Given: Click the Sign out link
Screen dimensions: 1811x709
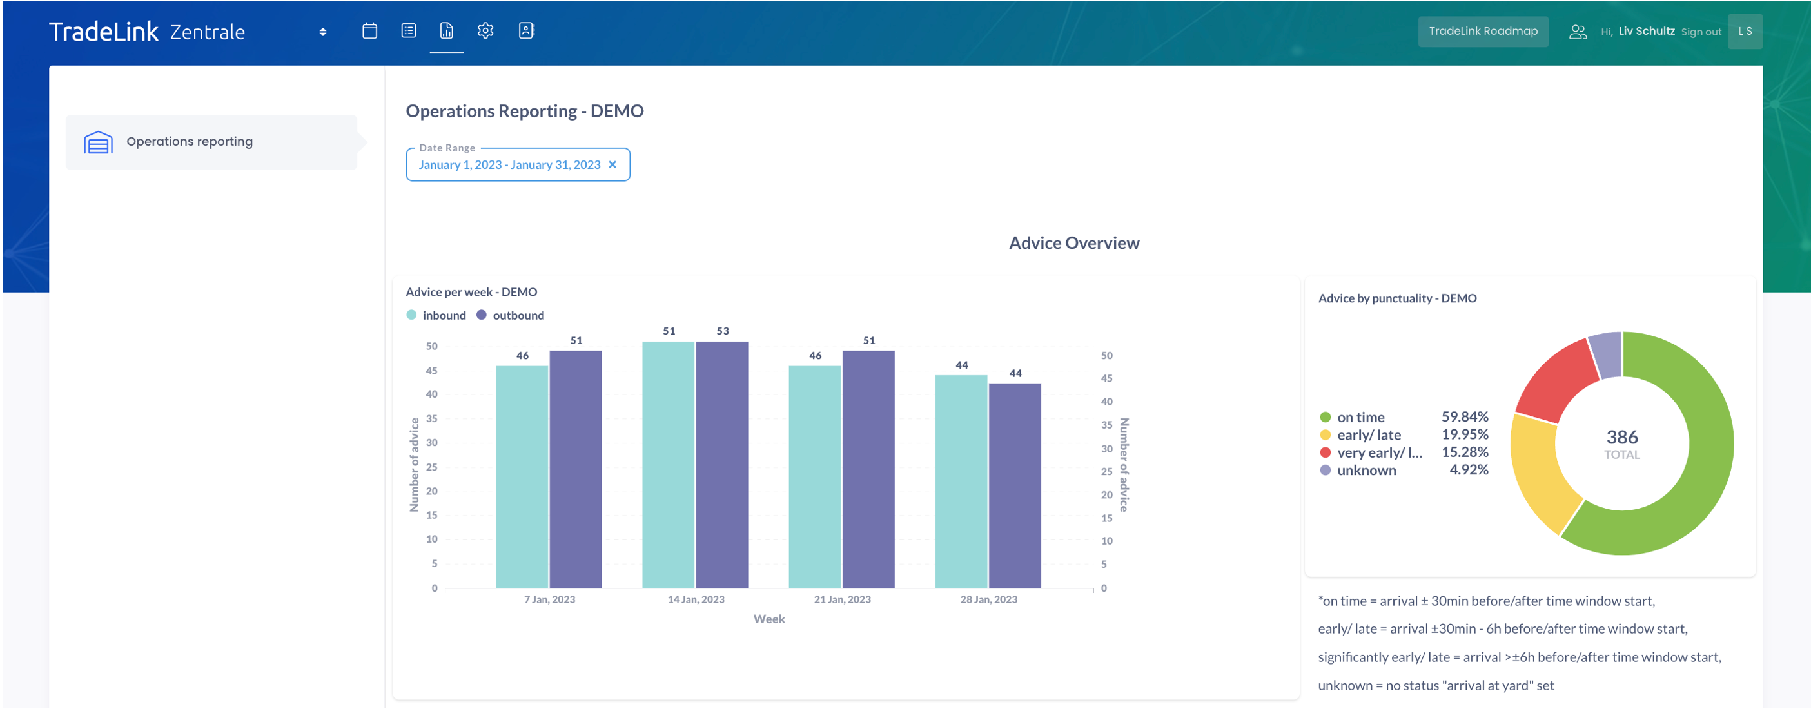Looking at the screenshot, I should pos(1701,32).
